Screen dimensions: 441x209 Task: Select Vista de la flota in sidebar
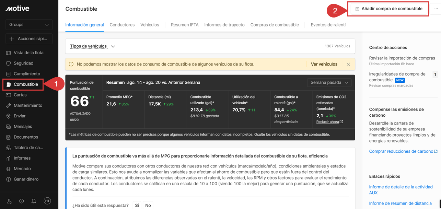[29, 53]
